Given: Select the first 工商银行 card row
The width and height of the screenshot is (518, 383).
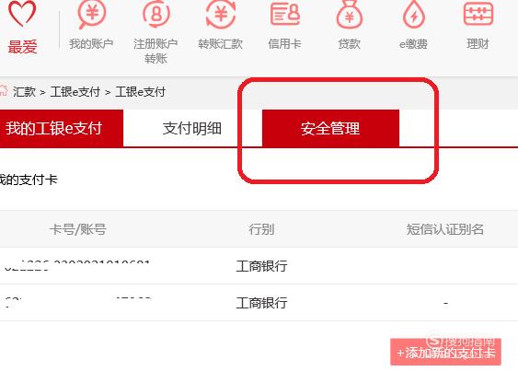Looking at the screenshot, I should pos(259,266).
